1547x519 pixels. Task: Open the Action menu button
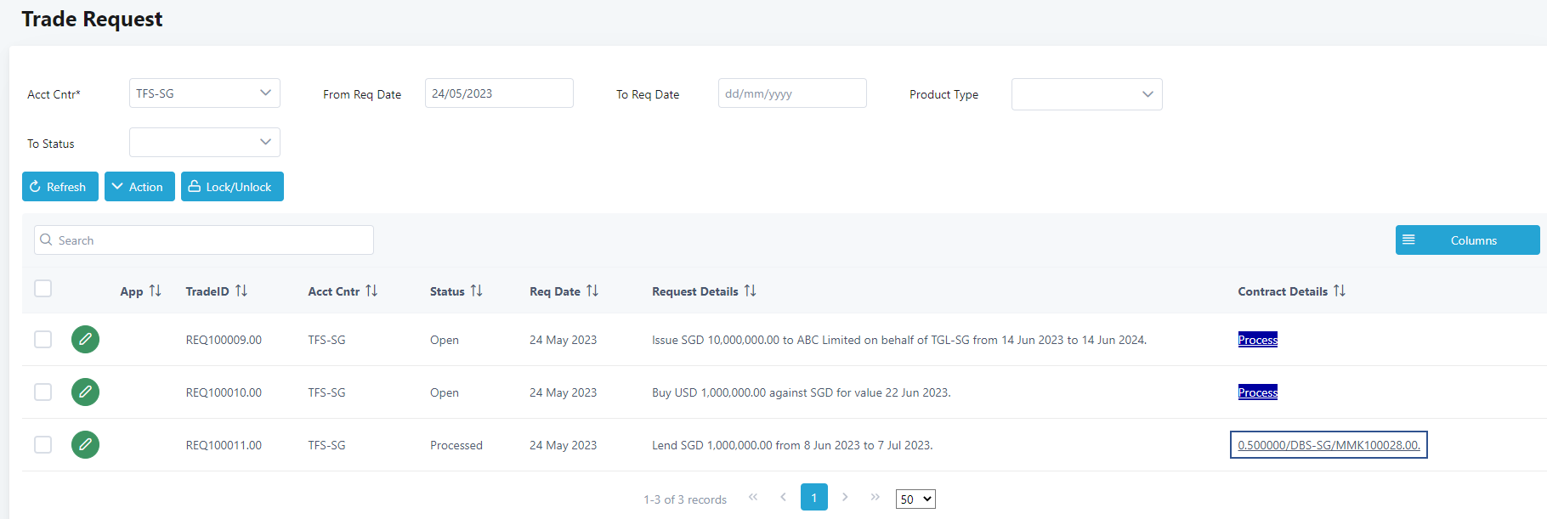pyautogui.click(x=139, y=187)
